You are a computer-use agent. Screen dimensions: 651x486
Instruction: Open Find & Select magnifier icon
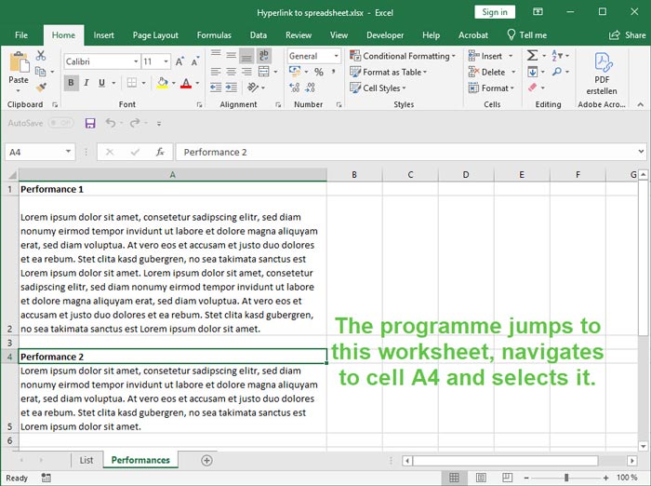(x=557, y=72)
